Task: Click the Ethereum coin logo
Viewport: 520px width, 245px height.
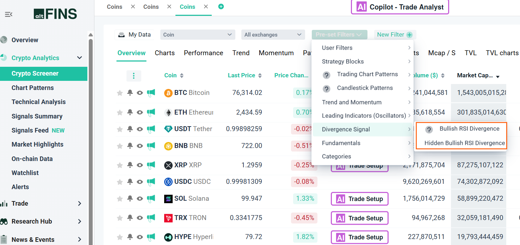Action: (x=168, y=112)
